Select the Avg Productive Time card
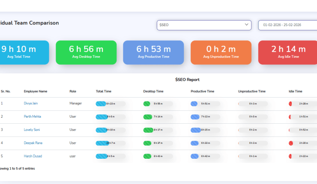Viewport: 317px width, 184px height. (153, 53)
